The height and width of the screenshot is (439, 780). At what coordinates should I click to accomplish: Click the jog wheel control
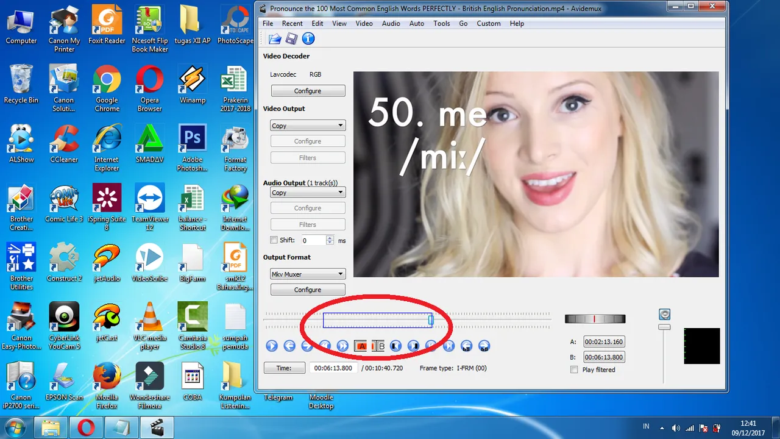coord(595,319)
